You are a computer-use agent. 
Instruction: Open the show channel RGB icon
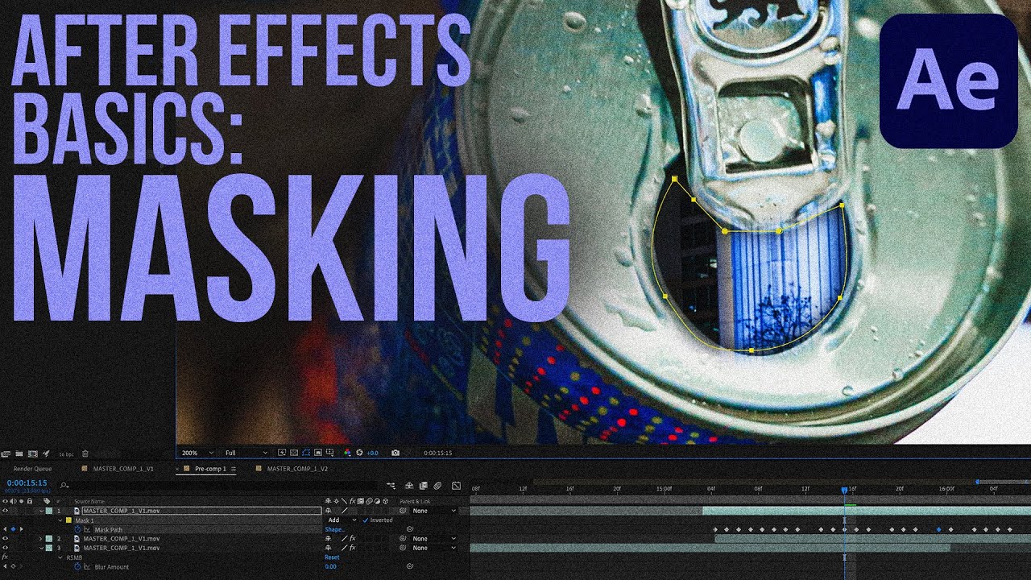347,453
